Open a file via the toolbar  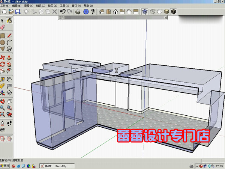pos(11,12)
